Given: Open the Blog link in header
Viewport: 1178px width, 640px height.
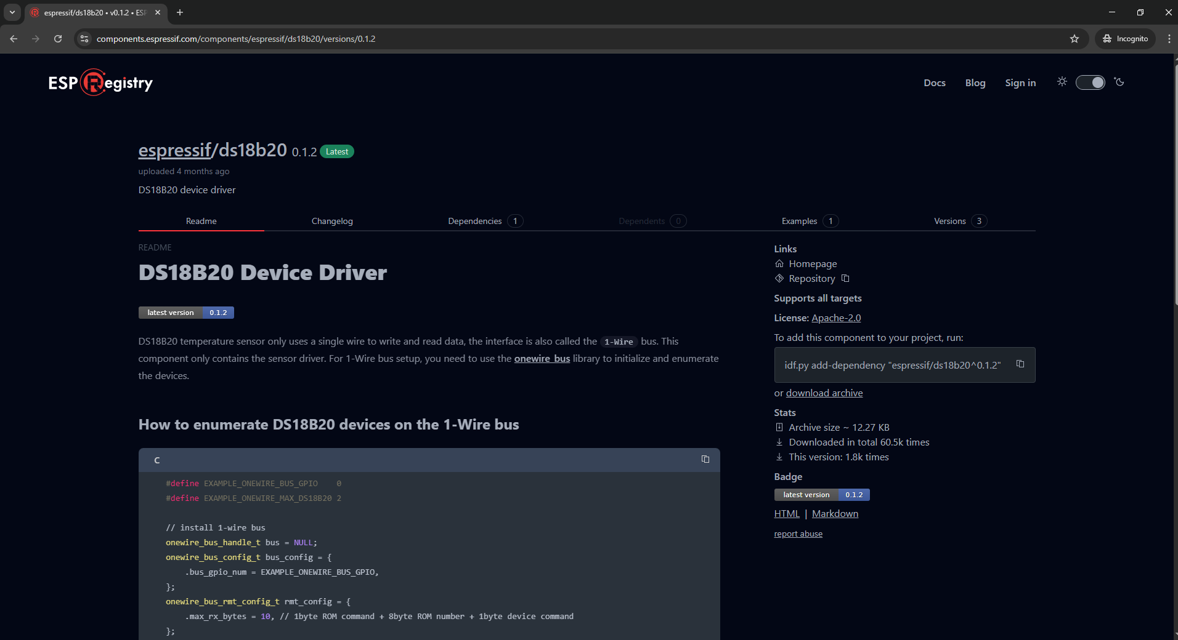Looking at the screenshot, I should pyautogui.click(x=975, y=82).
